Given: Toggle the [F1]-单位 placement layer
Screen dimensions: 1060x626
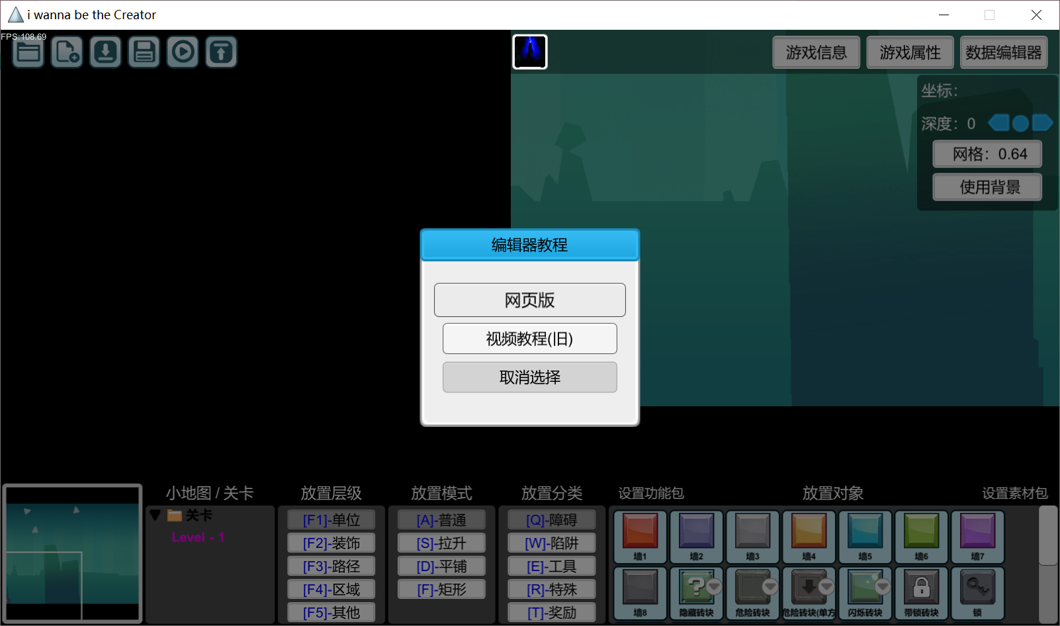Looking at the screenshot, I should 331,520.
